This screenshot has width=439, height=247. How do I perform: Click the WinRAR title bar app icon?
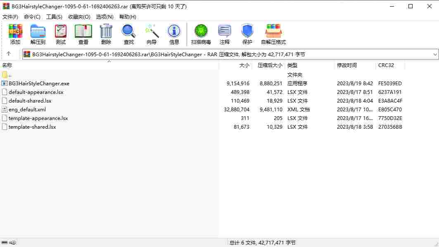pyautogui.click(x=6, y=6)
